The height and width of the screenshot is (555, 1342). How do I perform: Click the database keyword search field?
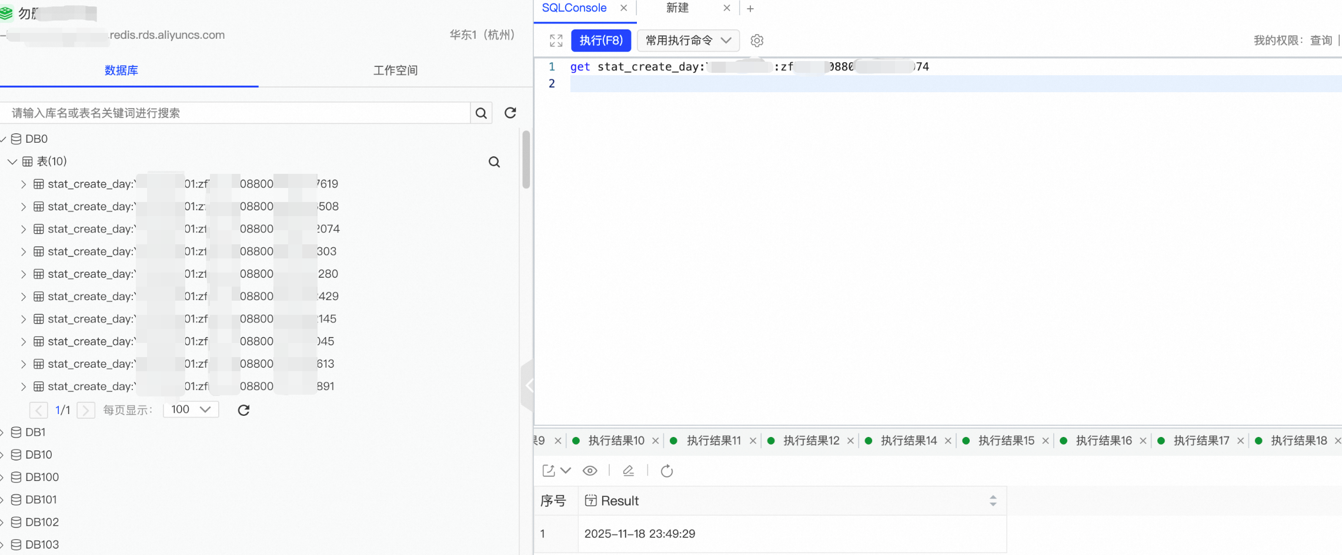235,113
